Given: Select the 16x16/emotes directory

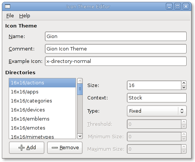Looking at the screenshot, I should pos(42,128).
